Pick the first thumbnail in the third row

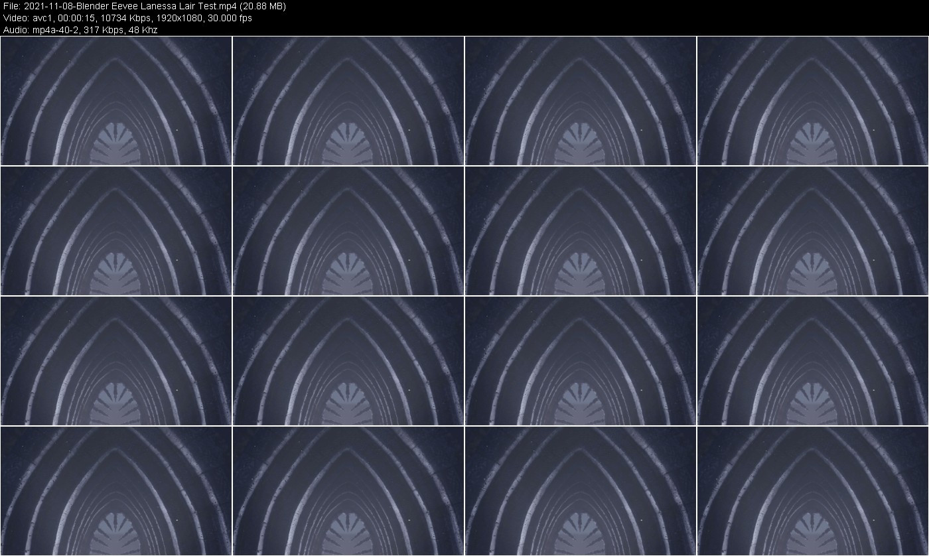[x=116, y=360]
